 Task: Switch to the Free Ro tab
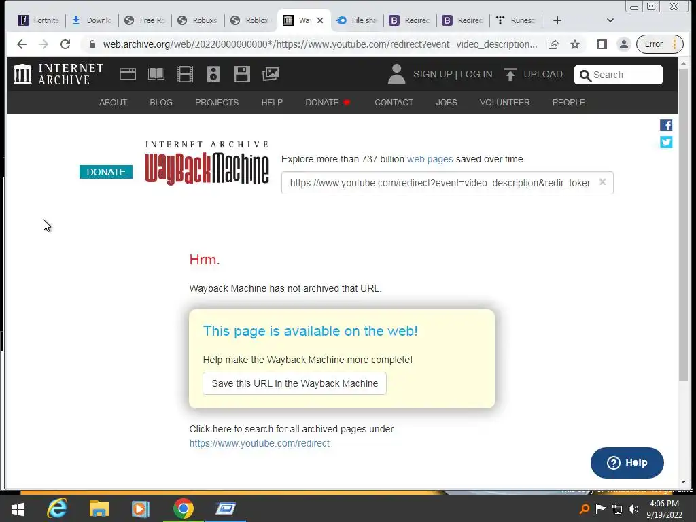(x=145, y=20)
